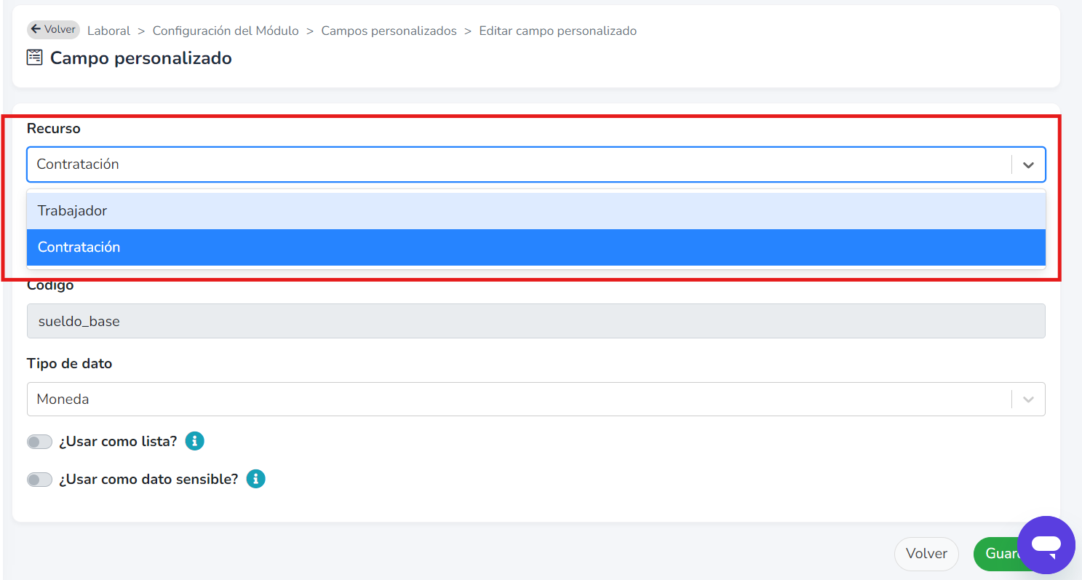This screenshot has height=580, width=1082.
Task: Expand the Tipo de dato chevron
Action: [1028, 400]
